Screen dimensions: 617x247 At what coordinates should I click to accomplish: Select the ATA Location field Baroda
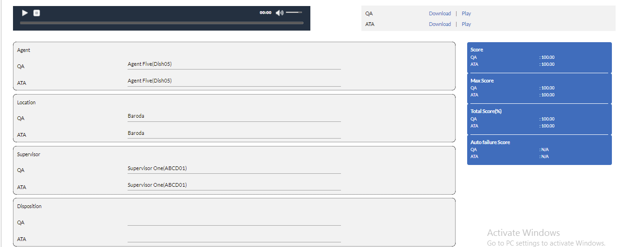(x=234, y=133)
